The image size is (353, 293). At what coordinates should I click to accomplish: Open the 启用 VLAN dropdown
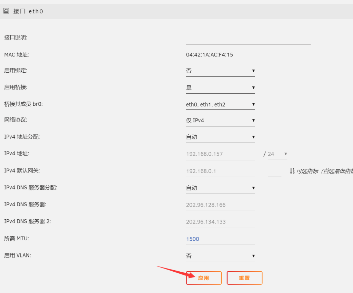click(x=220, y=256)
